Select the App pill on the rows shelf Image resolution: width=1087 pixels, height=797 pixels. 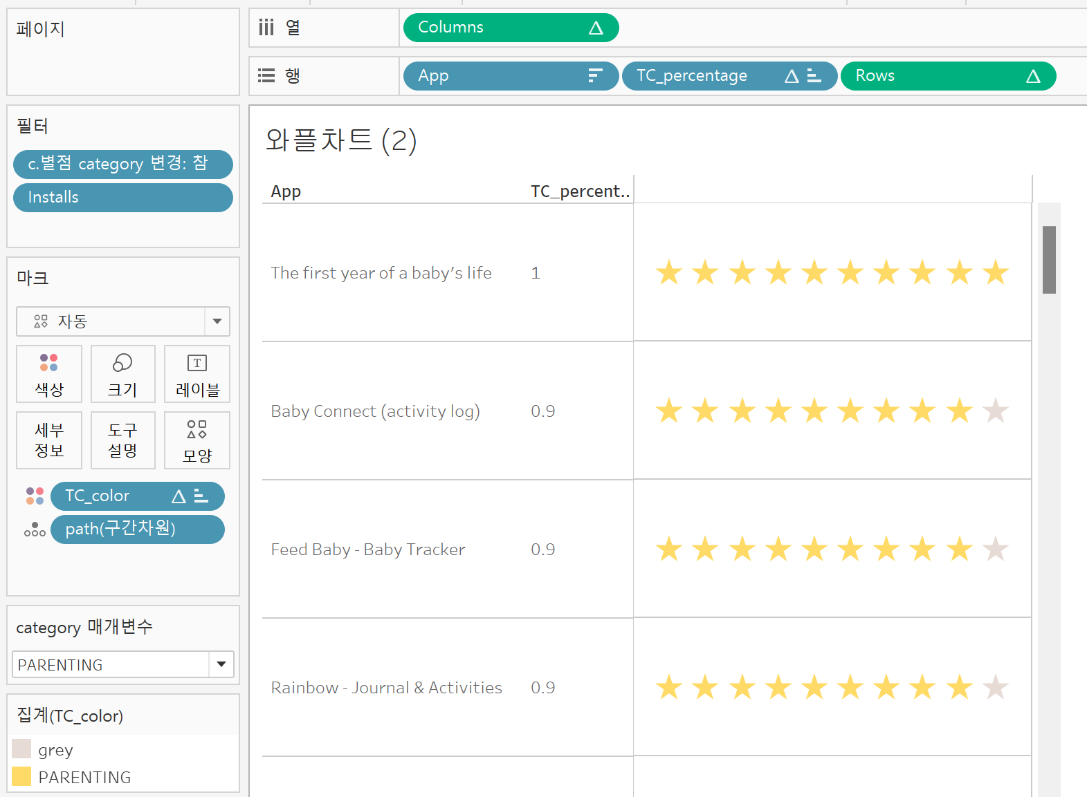coord(511,75)
